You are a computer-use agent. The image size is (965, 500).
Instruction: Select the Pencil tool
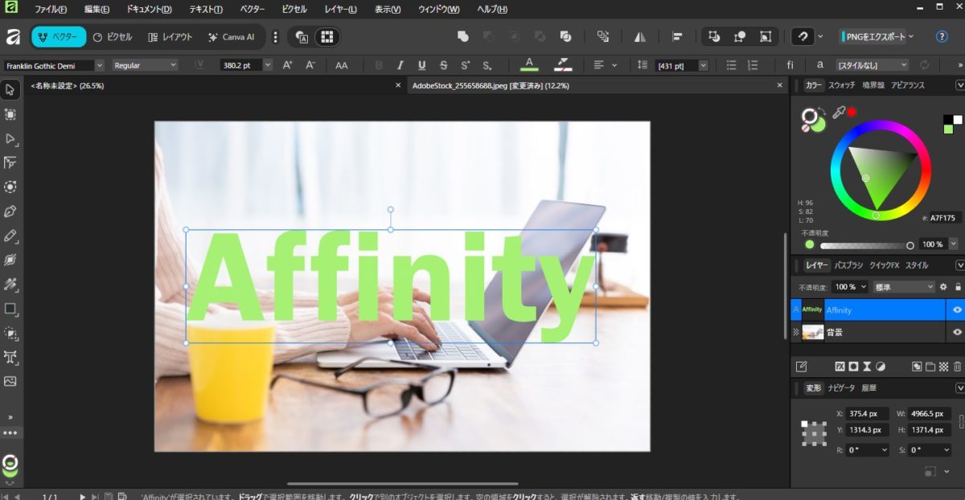click(11, 235)
